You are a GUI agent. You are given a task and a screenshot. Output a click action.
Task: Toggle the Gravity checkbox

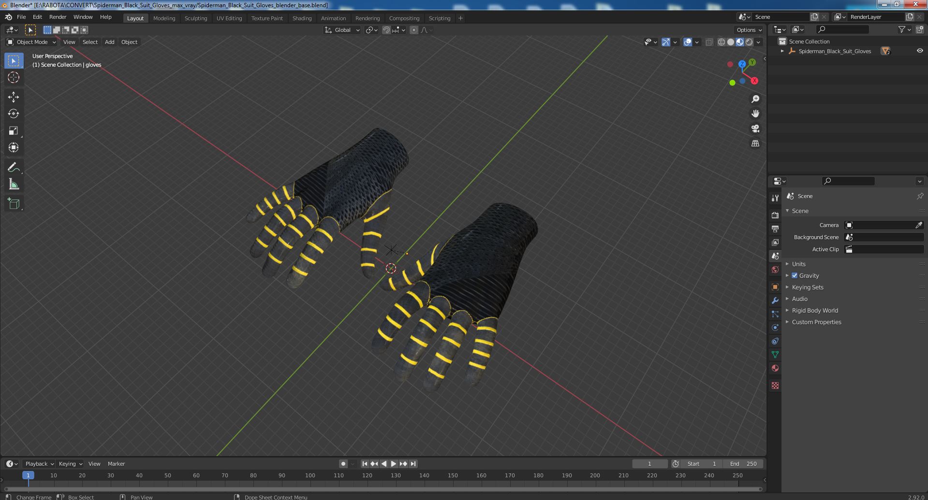click(795, 275)
